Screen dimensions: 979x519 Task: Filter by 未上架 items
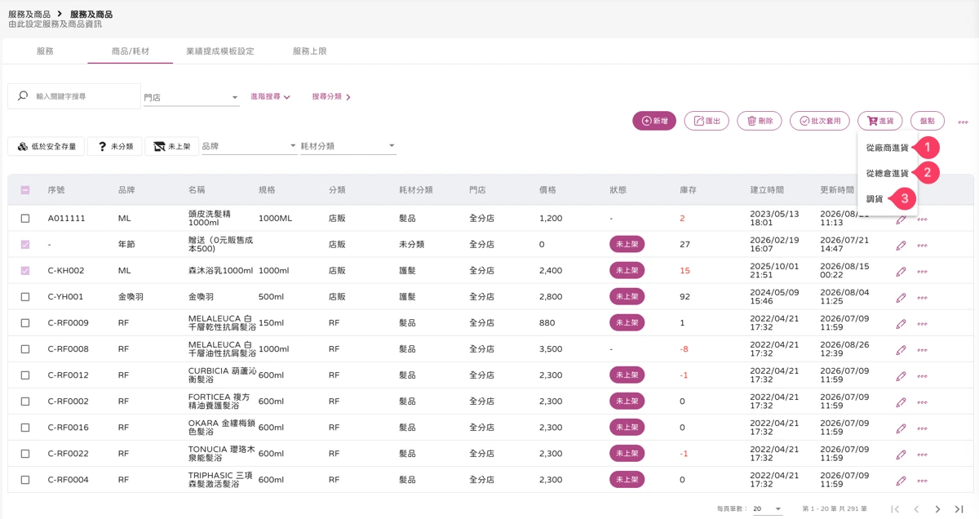(x=172, y=146)
